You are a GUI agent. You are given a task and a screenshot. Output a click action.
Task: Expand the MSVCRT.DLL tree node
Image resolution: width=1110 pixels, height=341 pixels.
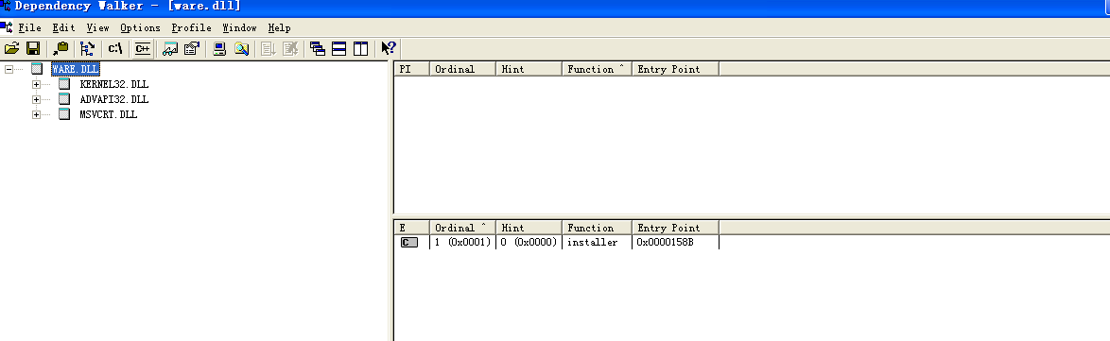(x=36, y=114)
